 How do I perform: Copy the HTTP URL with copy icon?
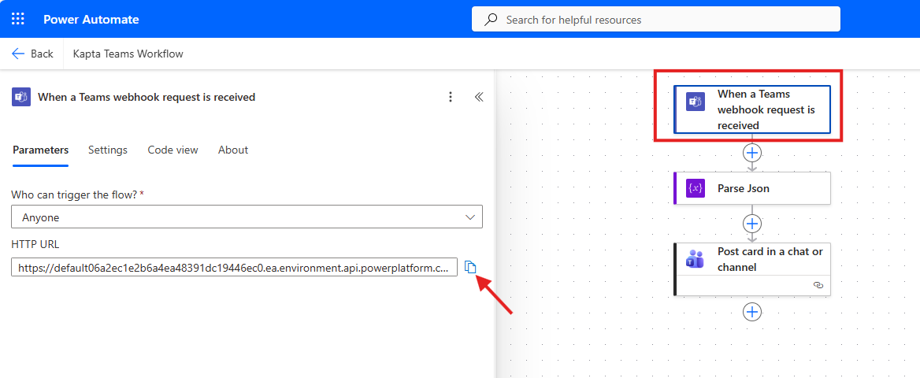point(471,267)
